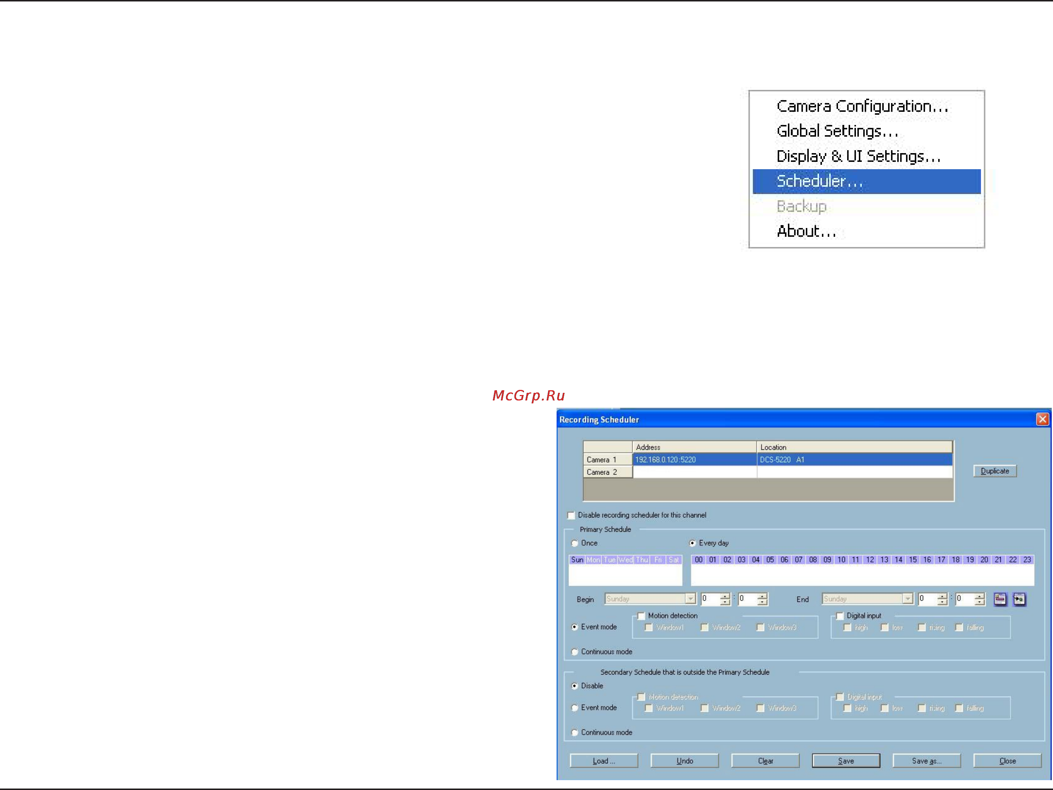Increase the End hour stepper
The image size is (1053, 790).
[x=942, y=596]
